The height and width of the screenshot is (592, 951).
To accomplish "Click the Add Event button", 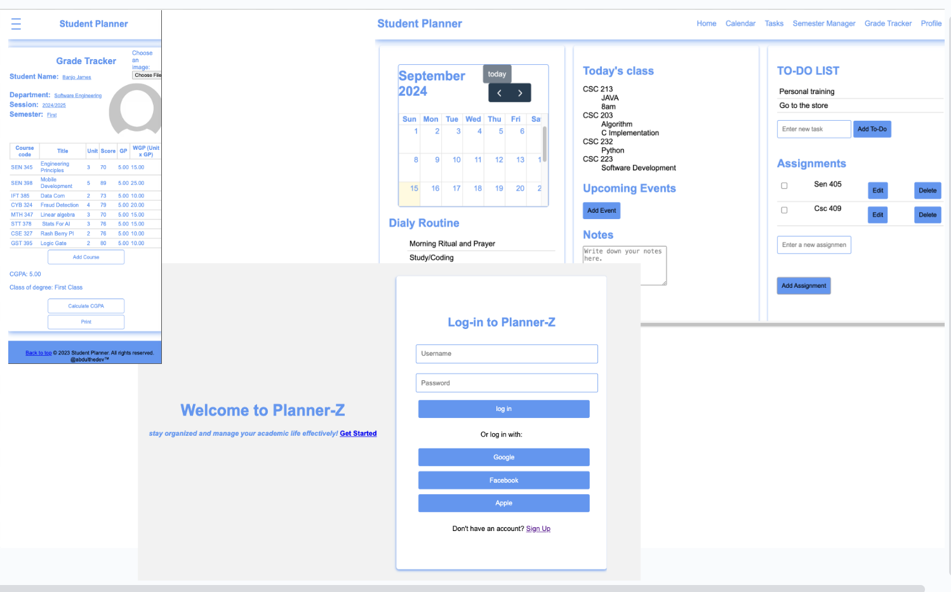I will [x=601, y=211].
